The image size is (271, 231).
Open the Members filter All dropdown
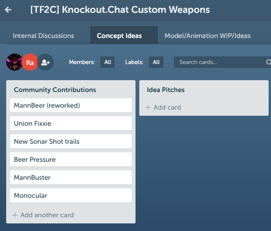(x=107, y=62)
